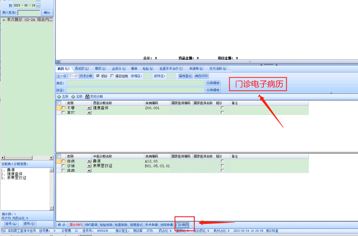Open 检查报告 from the bottom bar

121,225
